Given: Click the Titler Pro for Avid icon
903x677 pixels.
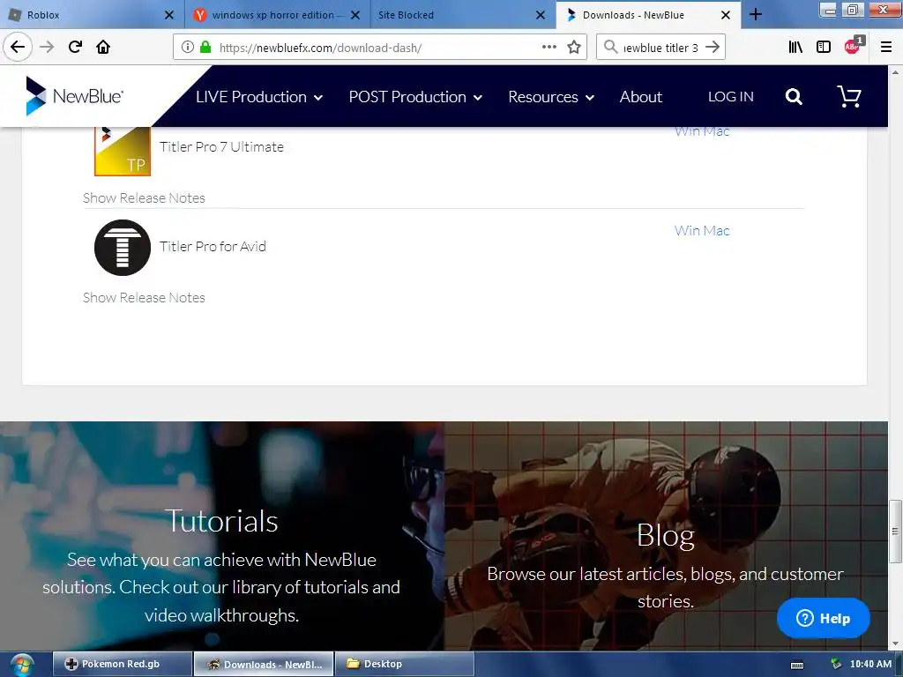Looking at the screenshot, I should [122, 248].
